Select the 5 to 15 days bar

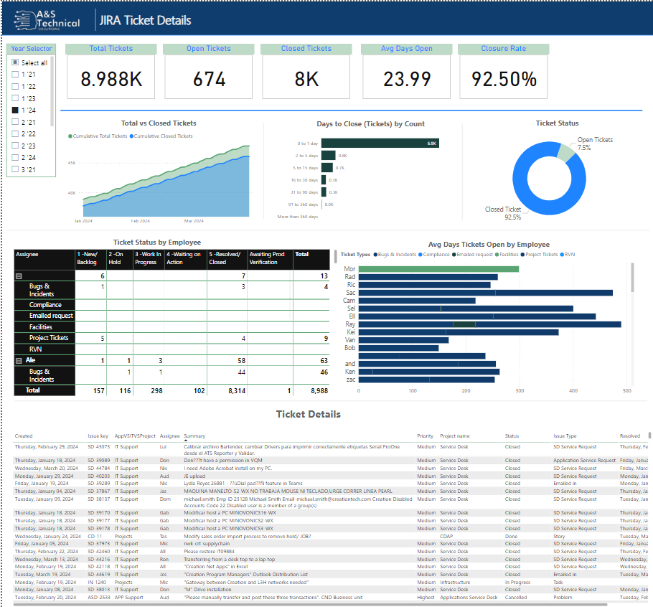pos(327,168)
